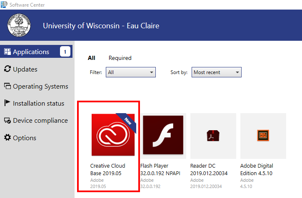Select the Flash Player application icon
The image size is (302, 198).
click(x=163, y=136)
